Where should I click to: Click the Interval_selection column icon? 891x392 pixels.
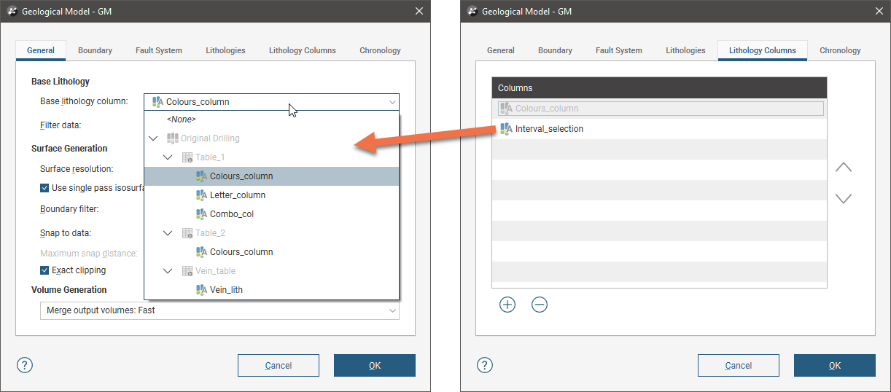(x=506, y=129)
